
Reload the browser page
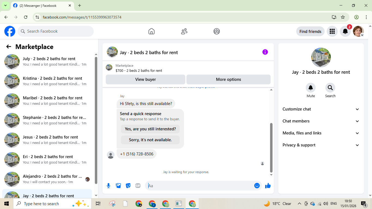tap(26, 17)
